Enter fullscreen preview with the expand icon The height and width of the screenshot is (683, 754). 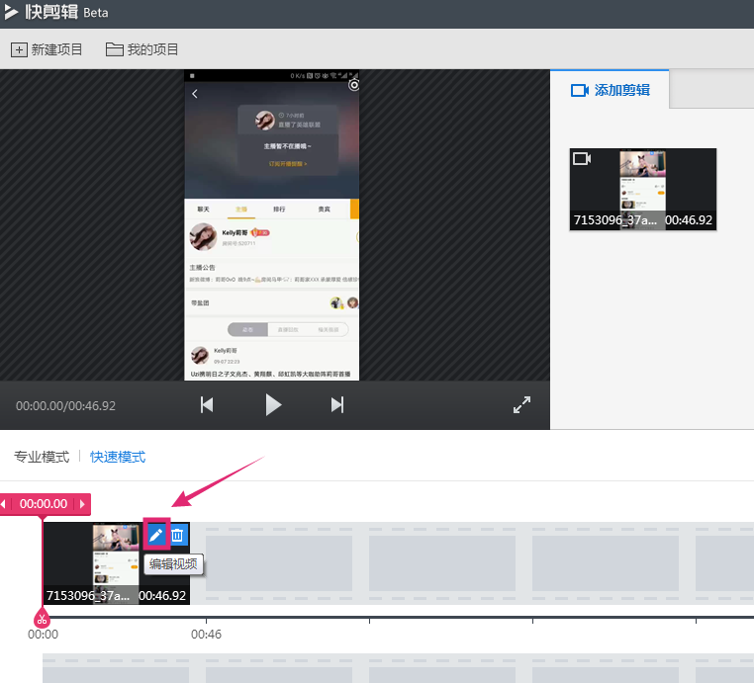tap(522, 405)
